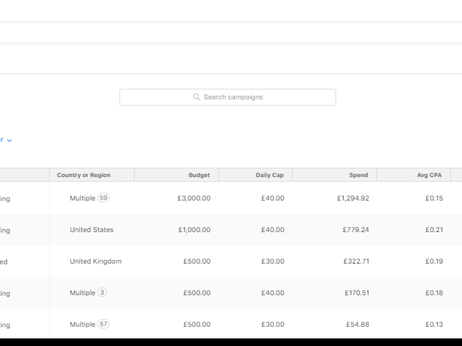Click the £3,000.00 budget cell
The height and width of the screenshot is (346, 462).
click(194, 198)
